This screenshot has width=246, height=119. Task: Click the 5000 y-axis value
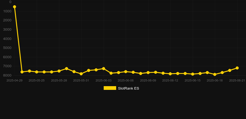click(7, 48)
